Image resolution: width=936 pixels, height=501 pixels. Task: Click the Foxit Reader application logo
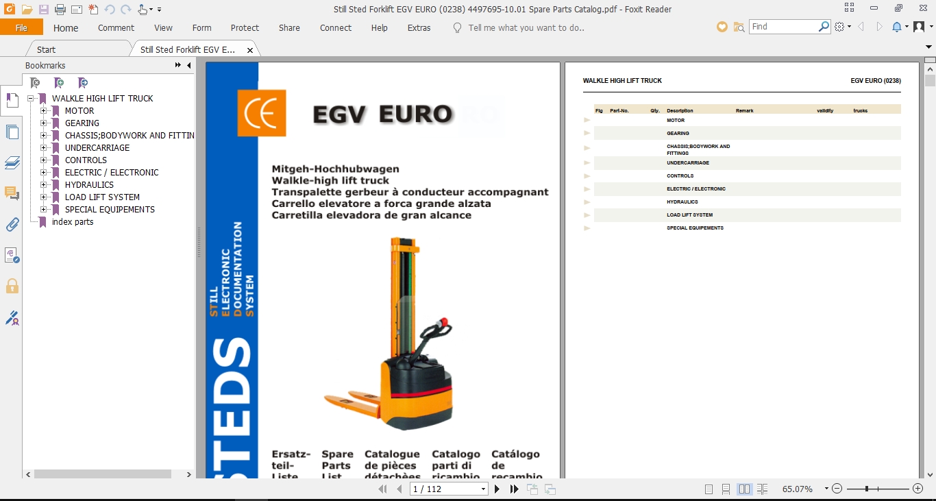(10, 10)
